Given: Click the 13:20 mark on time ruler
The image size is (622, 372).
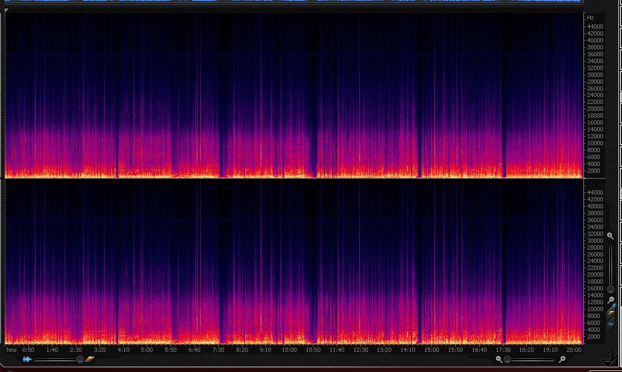Looking at the screenshot, I should [384, 350].
